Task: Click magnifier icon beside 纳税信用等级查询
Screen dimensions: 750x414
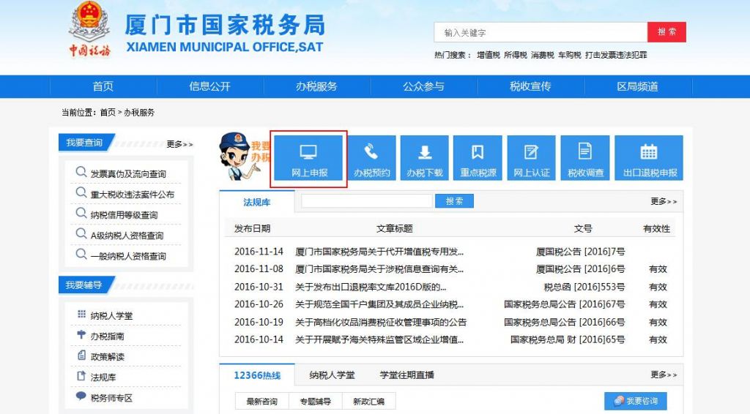Action: point(81,213)
